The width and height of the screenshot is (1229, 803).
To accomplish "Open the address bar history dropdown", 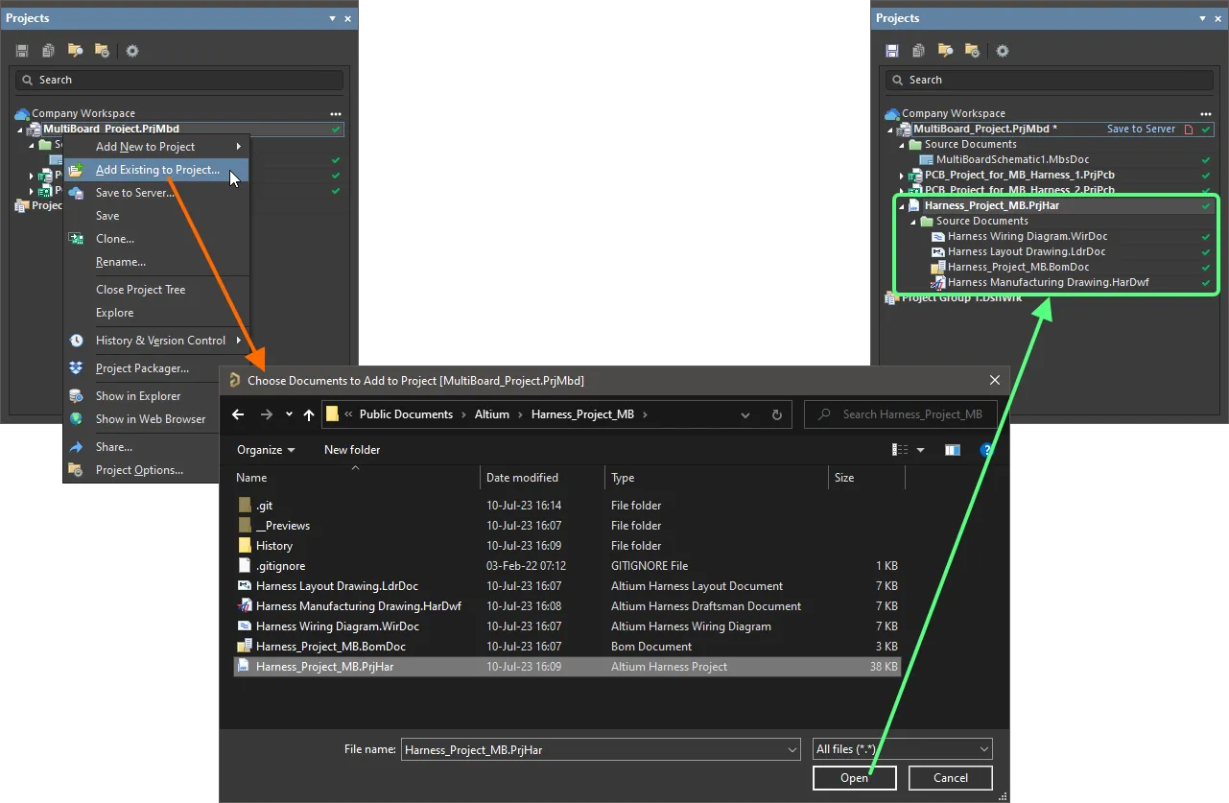I will tap(745, 414).
